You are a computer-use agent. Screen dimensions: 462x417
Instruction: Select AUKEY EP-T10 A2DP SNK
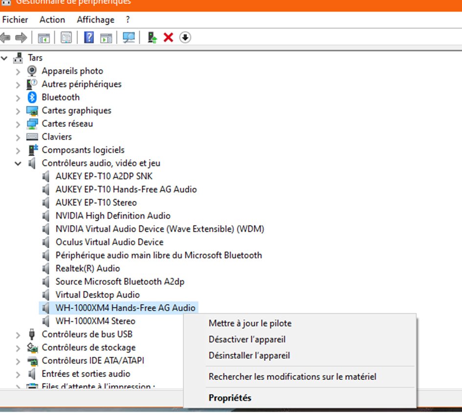104,176
